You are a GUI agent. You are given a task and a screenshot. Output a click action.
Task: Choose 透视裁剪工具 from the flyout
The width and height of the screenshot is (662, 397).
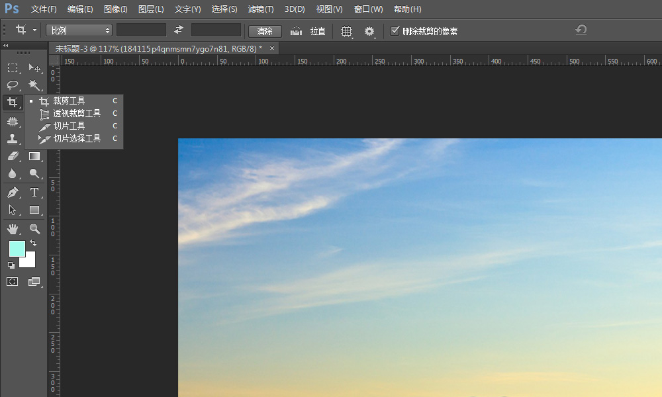77,113
